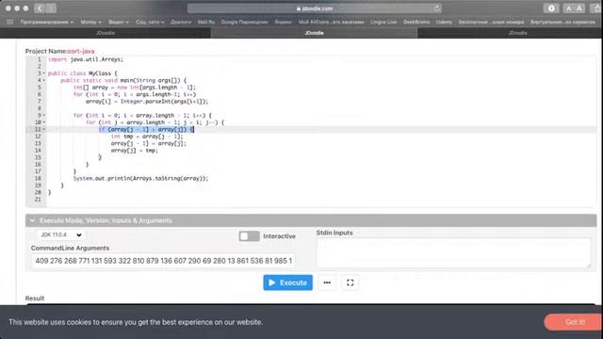The width and height of the screenshot is (603, 339).
Task: Open the Mail.Ru bookmark
Action: click(206, 22)
